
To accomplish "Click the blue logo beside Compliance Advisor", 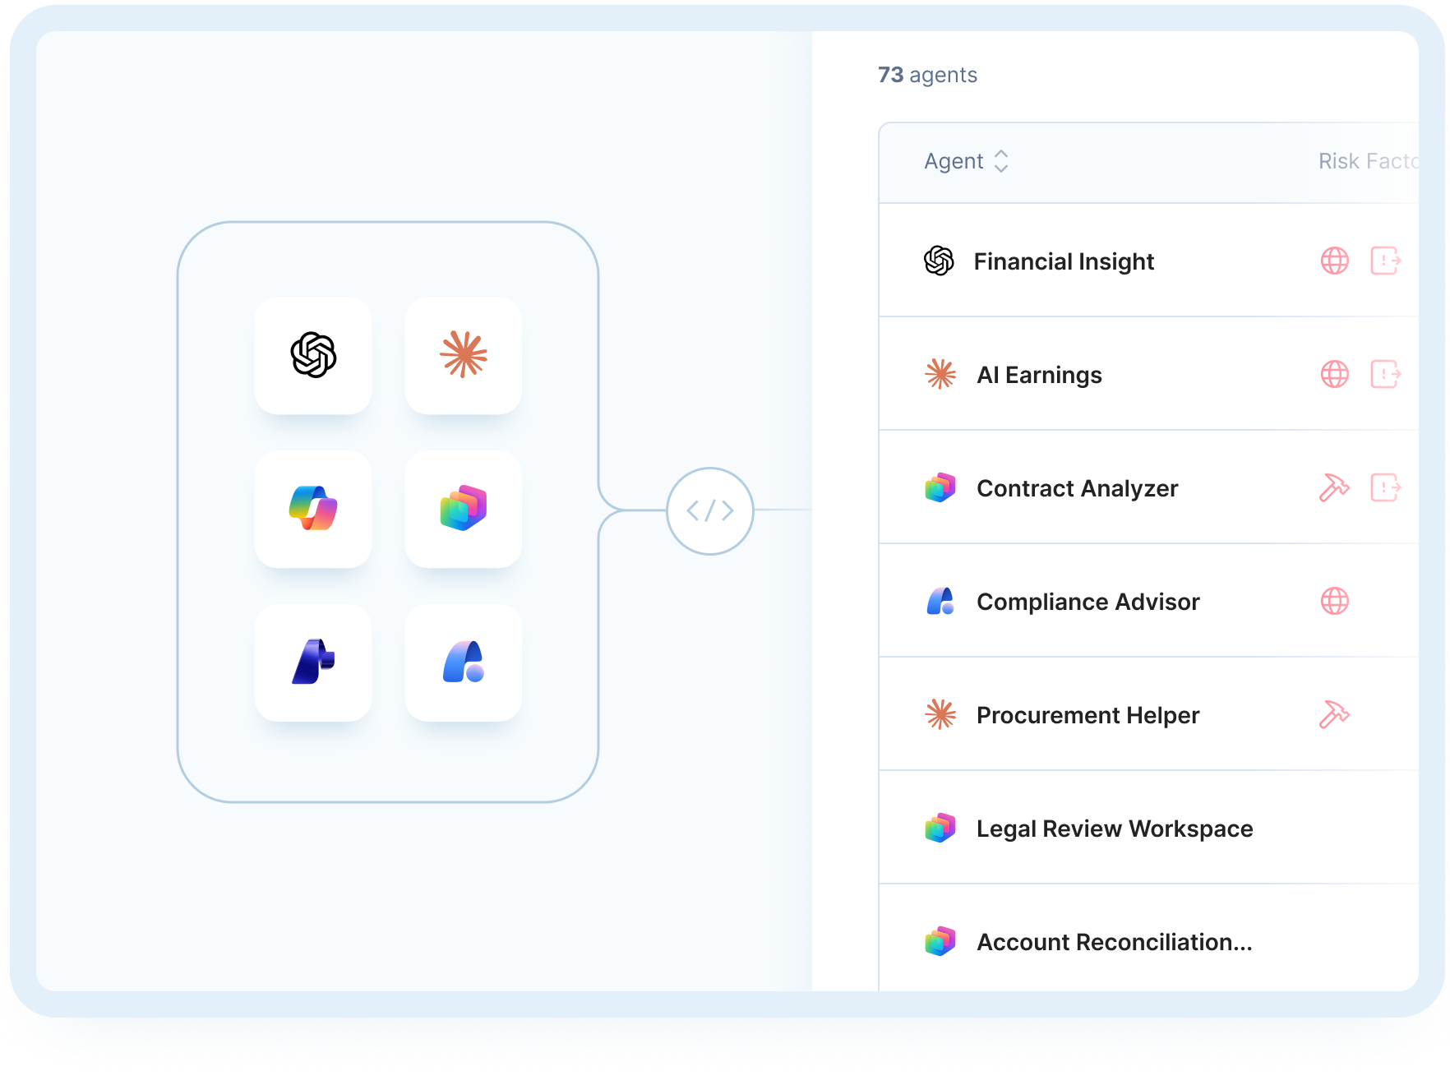I will pyautogui.click(x=940, y=601).
